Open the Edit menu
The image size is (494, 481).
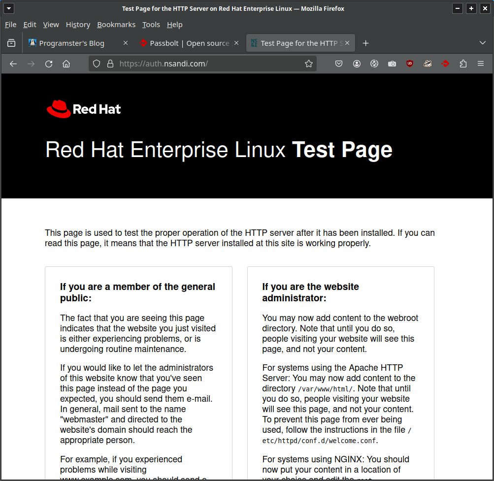(30, 25)
